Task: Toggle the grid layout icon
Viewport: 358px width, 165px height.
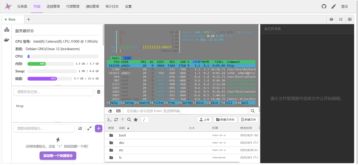Action: (x=350, y=19)
